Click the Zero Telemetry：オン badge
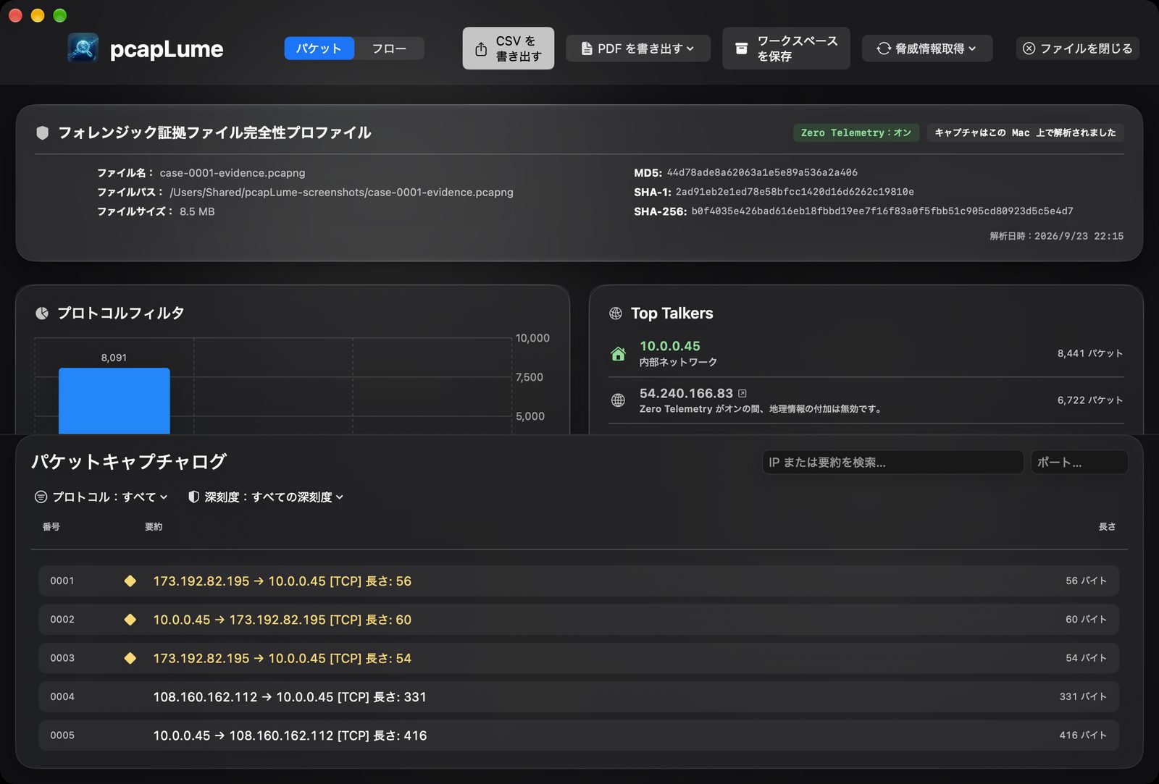 tap(856, 132)
